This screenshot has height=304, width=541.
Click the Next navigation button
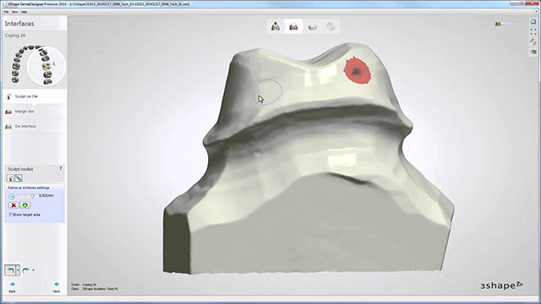(57, 287)
